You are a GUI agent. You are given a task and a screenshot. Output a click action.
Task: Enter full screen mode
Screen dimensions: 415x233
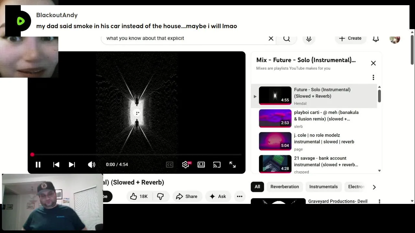[x=232, y=165]
